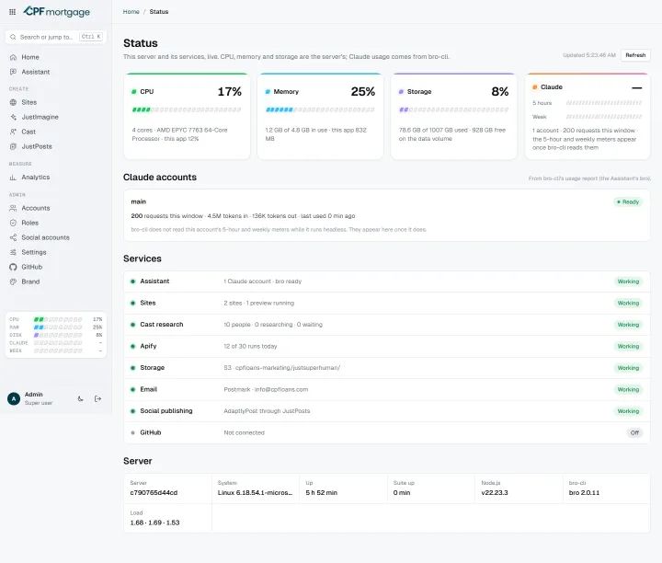662x563 pixels.
Task: Click the CPU green status dot
Action: (x=134, y=92)
